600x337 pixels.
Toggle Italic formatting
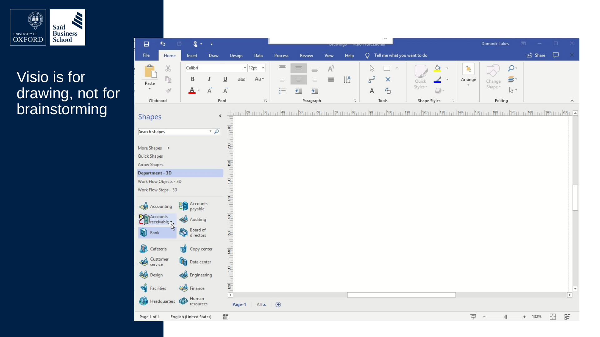click(209, 79)
